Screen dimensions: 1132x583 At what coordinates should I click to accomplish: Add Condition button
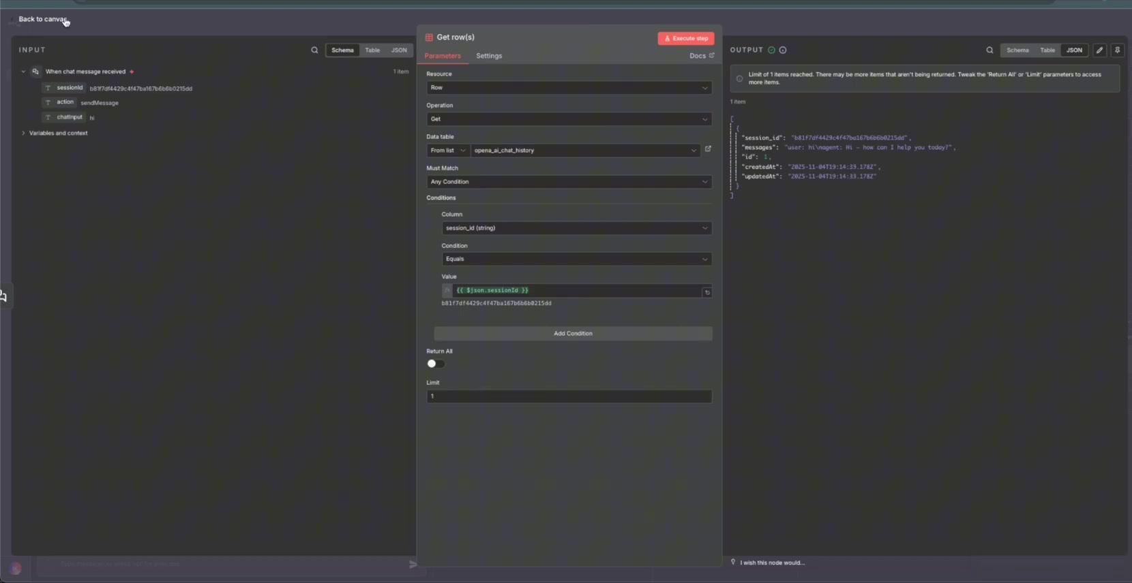(574, 334)
